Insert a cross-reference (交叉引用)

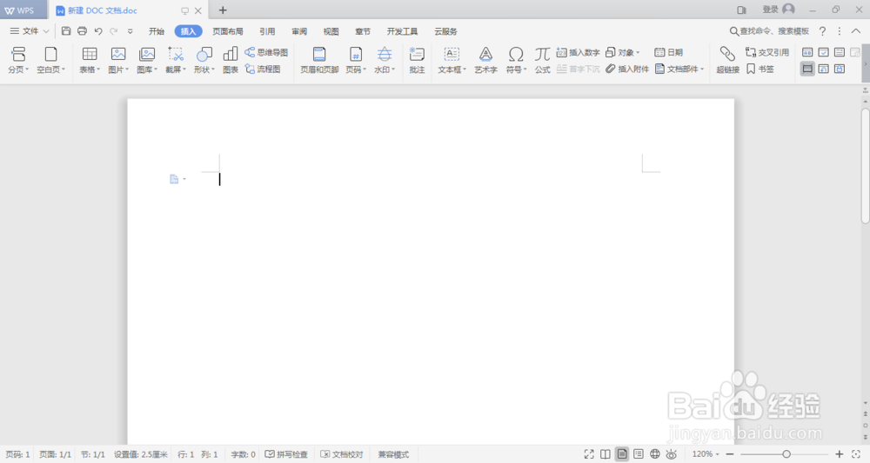766,52
